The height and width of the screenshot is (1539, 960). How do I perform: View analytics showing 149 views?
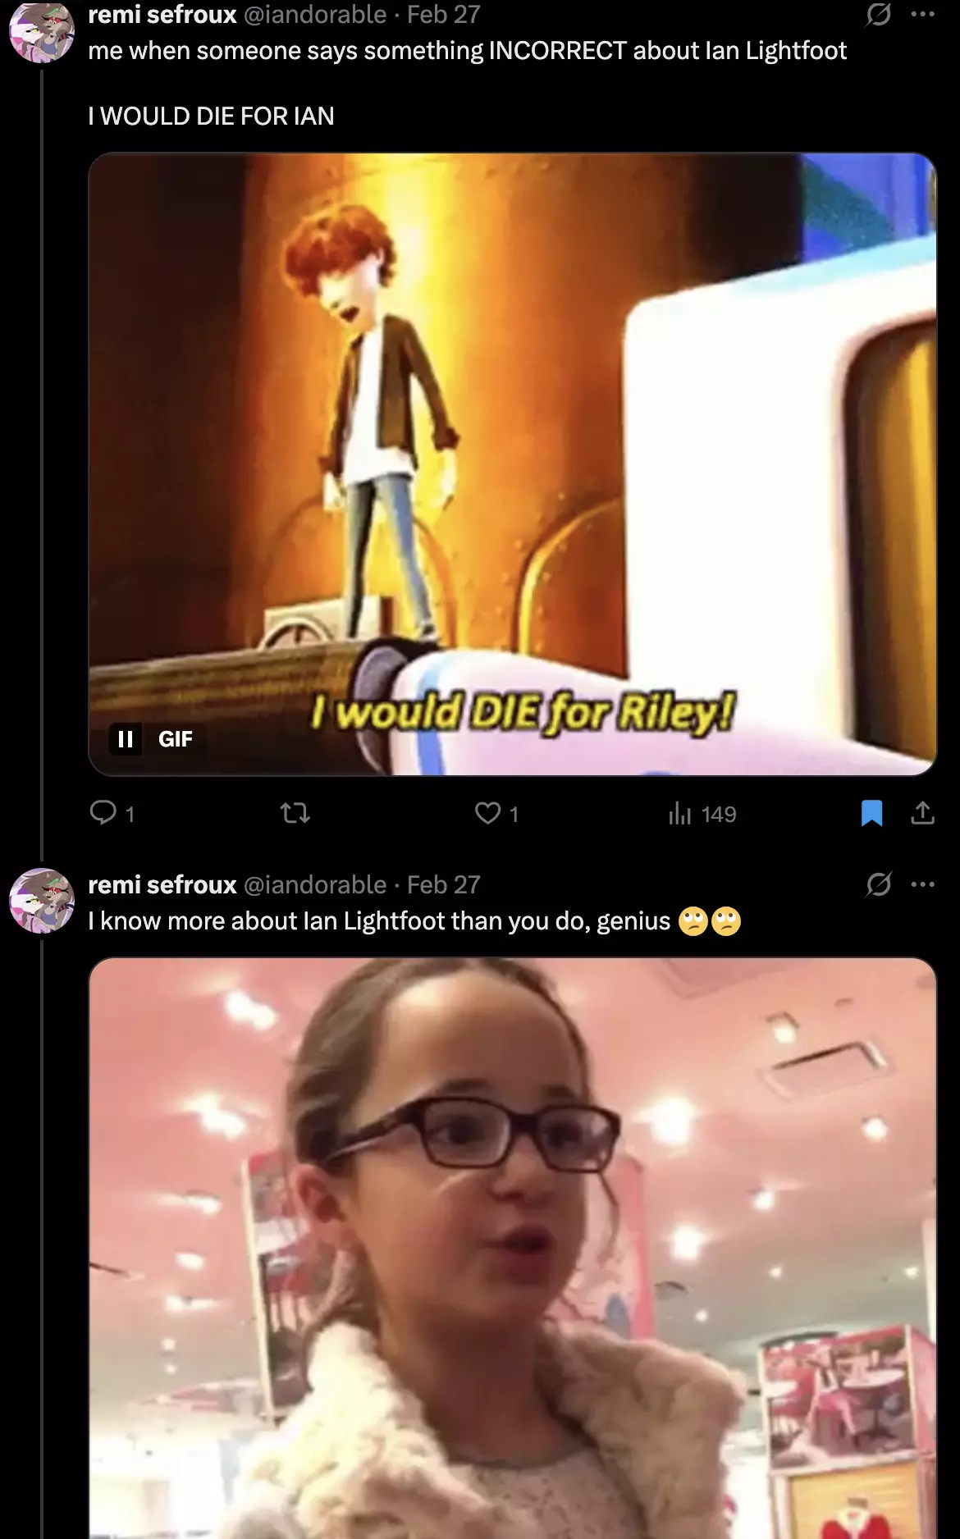coord(702,813)
